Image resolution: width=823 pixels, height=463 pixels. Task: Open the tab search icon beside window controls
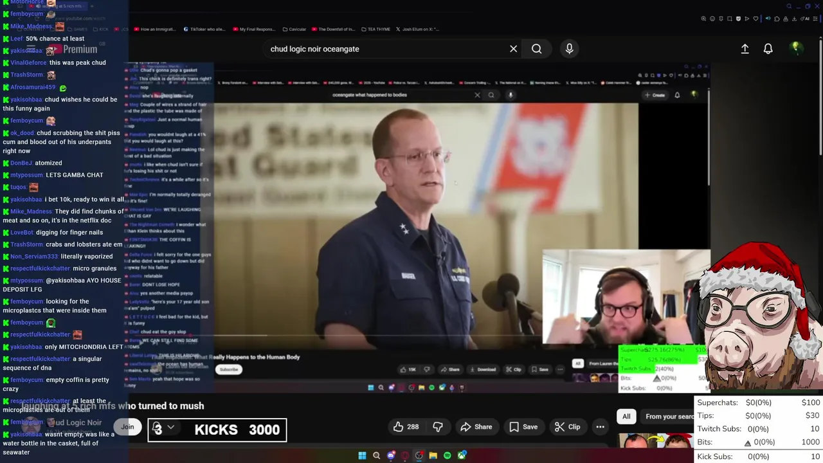coord(790,6)
